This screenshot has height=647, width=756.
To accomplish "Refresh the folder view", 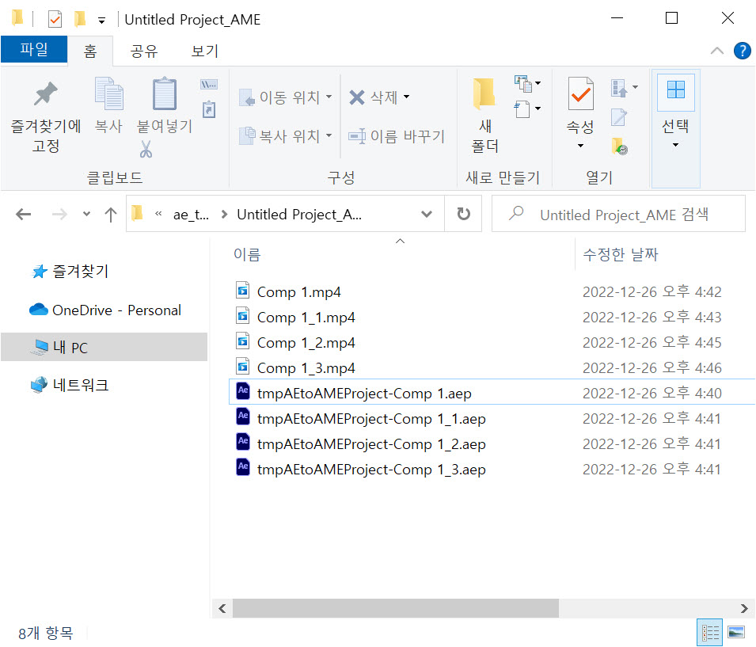I will coord(463,214).
